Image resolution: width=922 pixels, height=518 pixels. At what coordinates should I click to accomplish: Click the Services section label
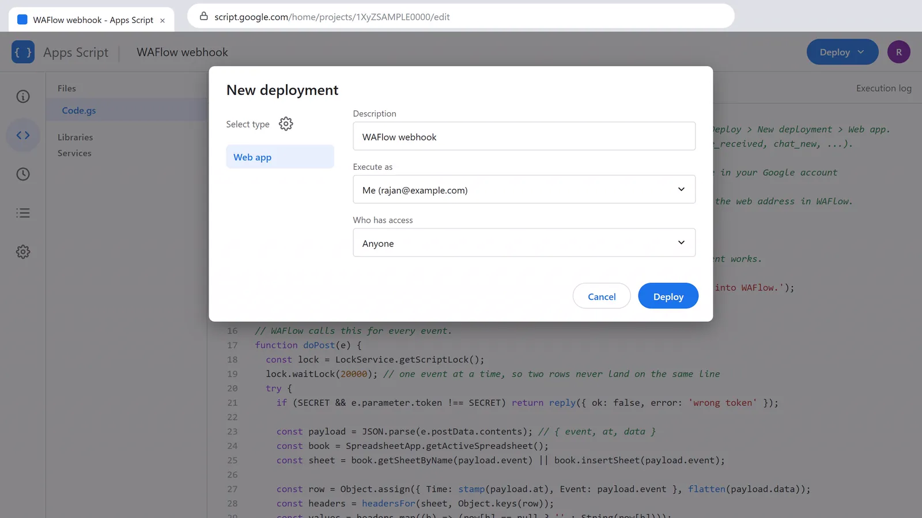pos(74,153)
